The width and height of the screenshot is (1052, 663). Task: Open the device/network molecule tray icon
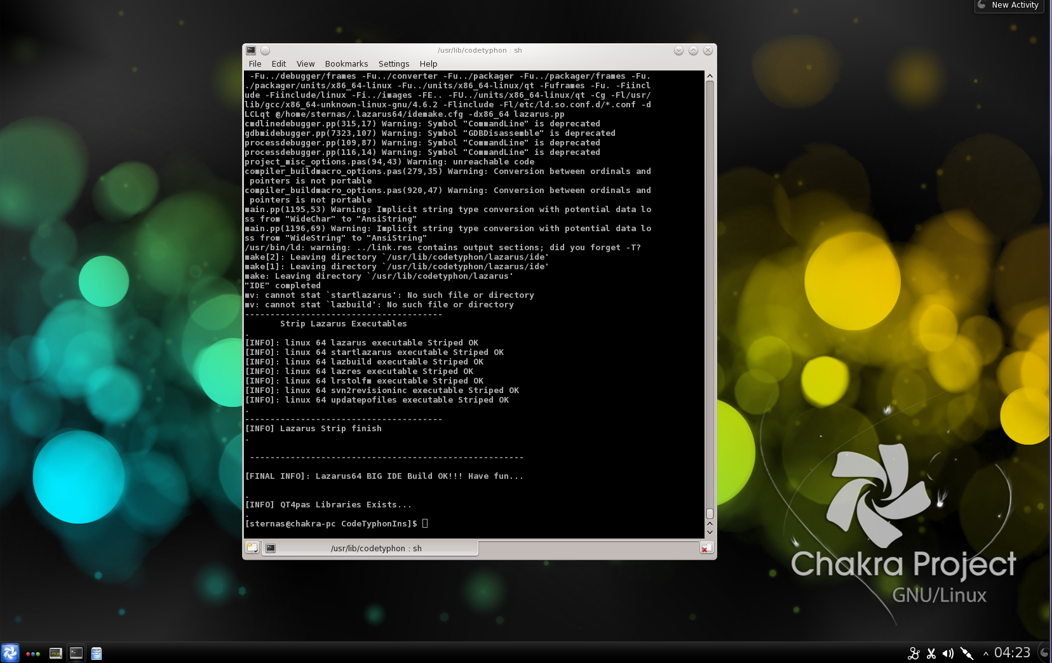[x=914, y=653]
